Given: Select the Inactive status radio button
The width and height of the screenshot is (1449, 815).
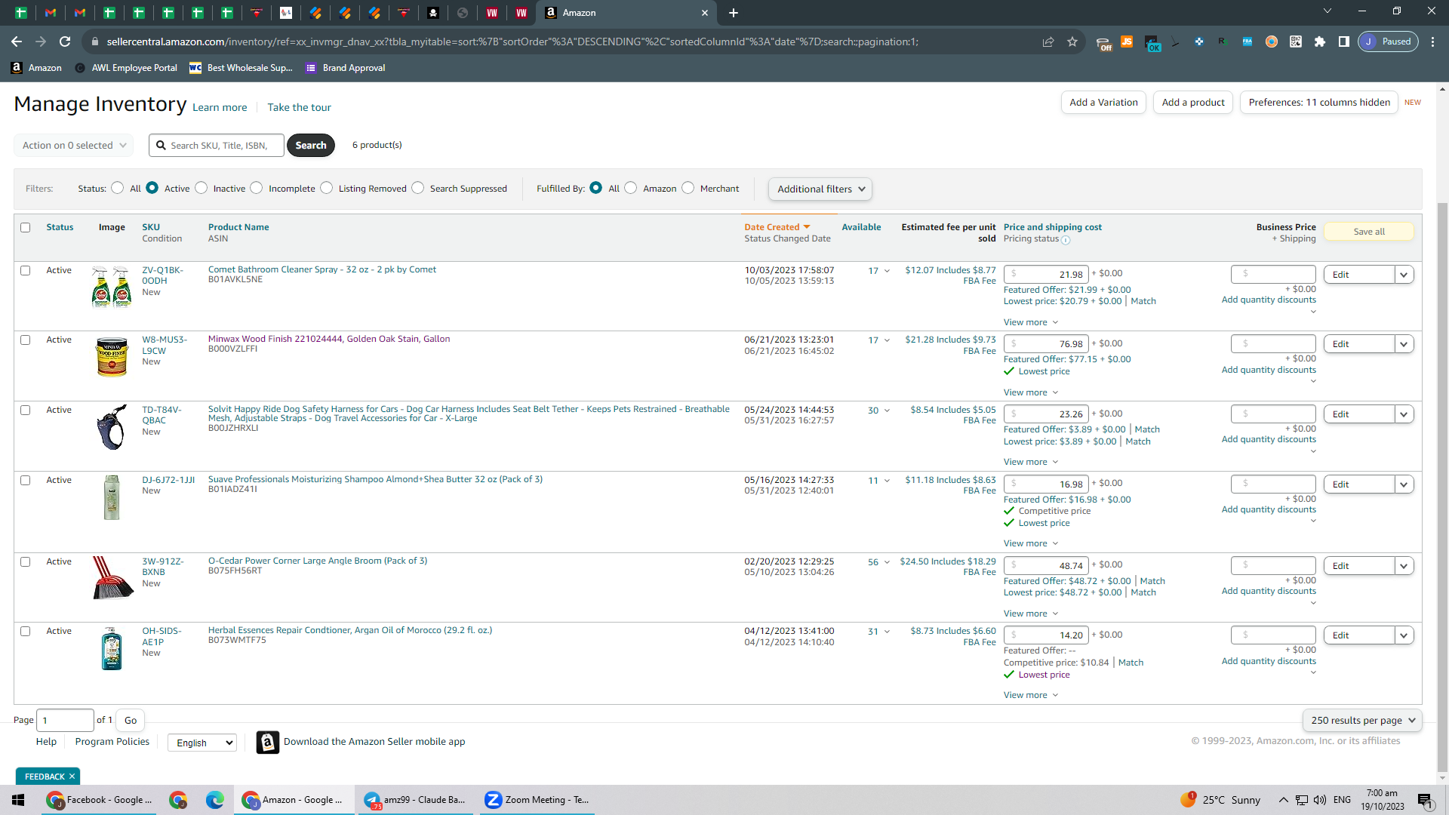Looking at the screenshot, I should coord(201,188).
